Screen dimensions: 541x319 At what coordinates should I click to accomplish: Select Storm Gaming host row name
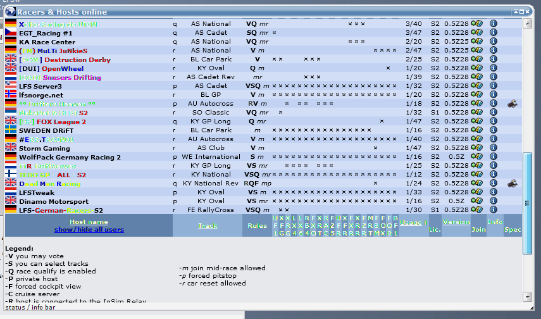click(x=44, y=149)
